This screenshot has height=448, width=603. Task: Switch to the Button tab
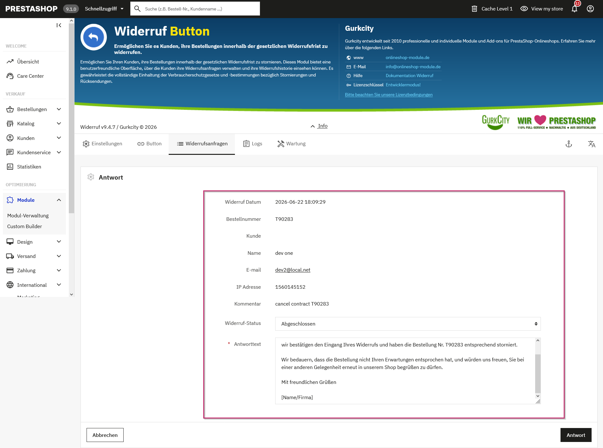[x=149, y=144]
